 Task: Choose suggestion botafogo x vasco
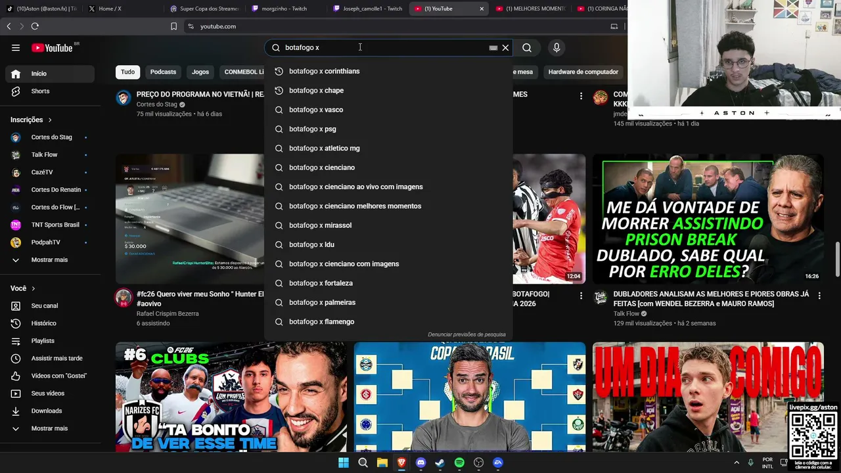click(x=388, y=110)
